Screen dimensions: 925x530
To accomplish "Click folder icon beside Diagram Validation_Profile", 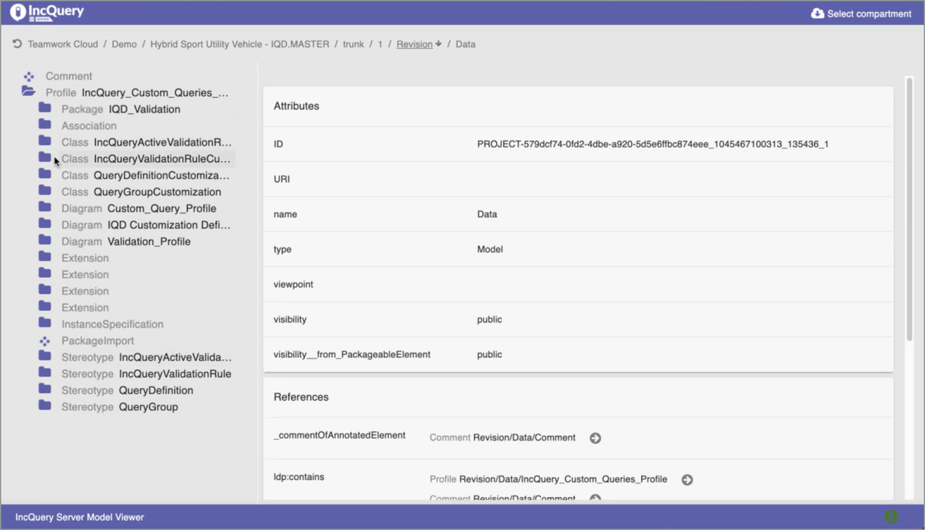I will coord(45,240).
